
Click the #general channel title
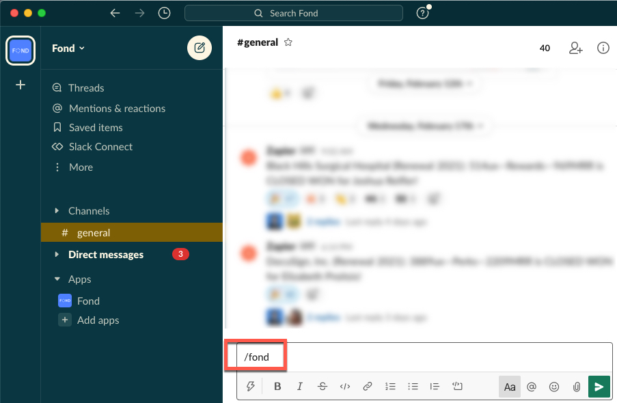point(258,42)
